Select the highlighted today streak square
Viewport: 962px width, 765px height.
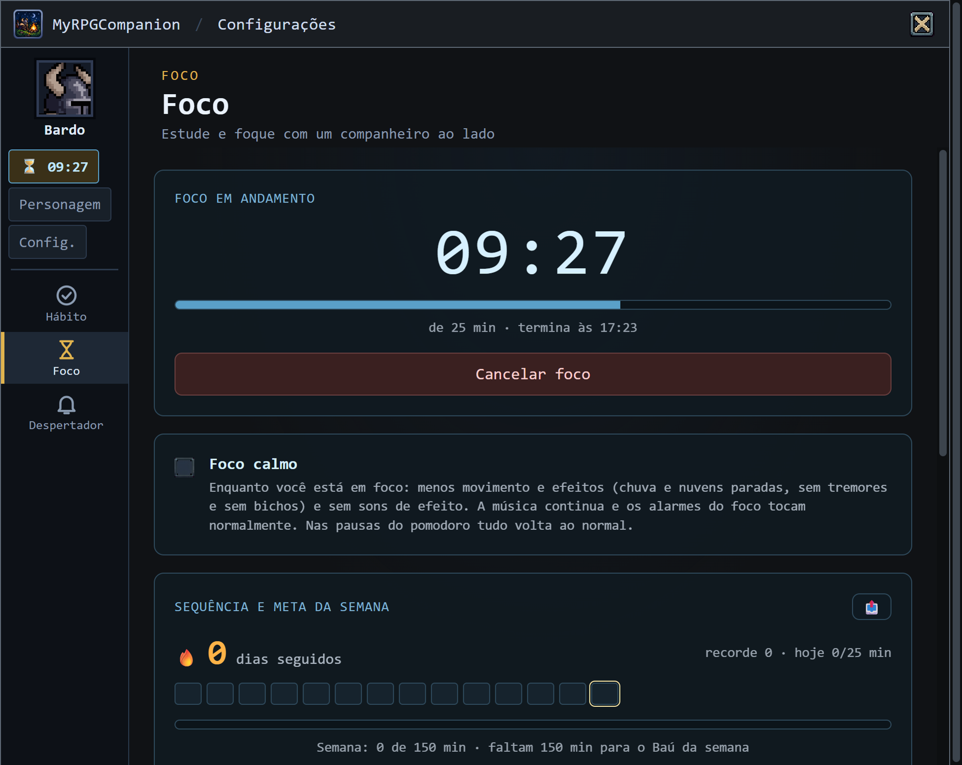[605, 694]
